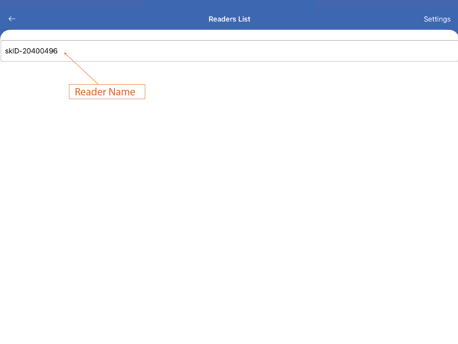Click the white strip above the reader row
Screen dimensions: 458x344
click(229, 36)
